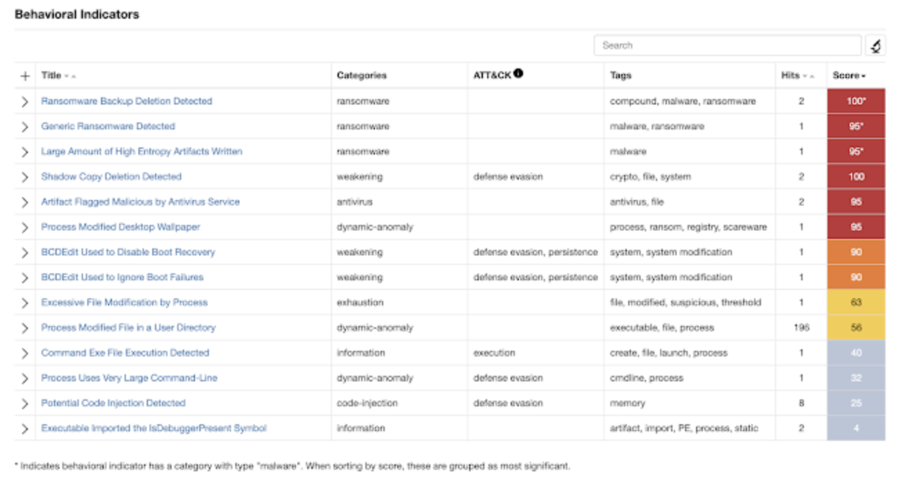The height and width of the screenshot is (490, 898).
Task: Expand the Process Modified Desktop Wallpaper row
Action: point(25,228)
